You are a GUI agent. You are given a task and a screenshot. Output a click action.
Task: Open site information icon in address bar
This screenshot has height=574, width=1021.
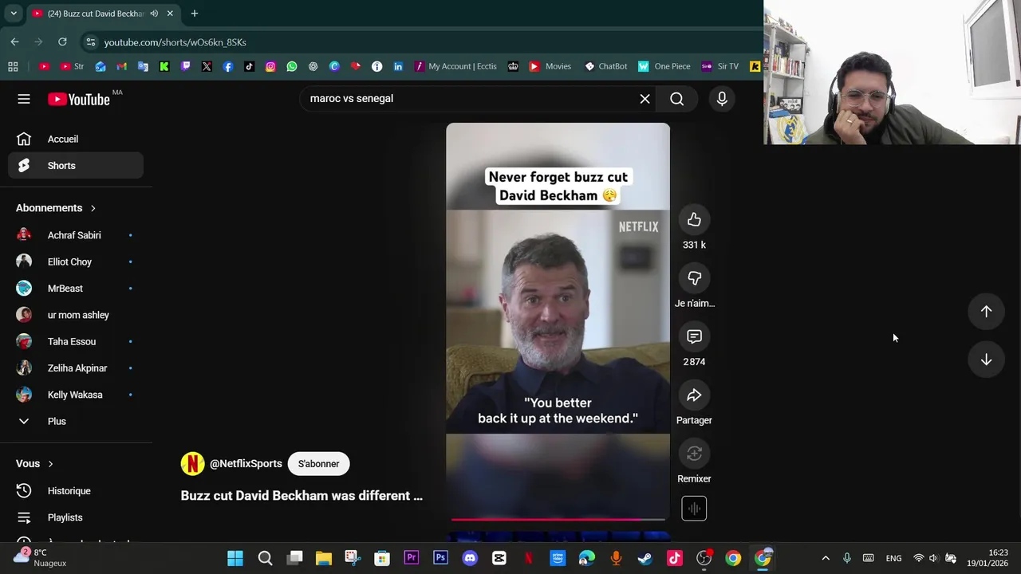90,42
